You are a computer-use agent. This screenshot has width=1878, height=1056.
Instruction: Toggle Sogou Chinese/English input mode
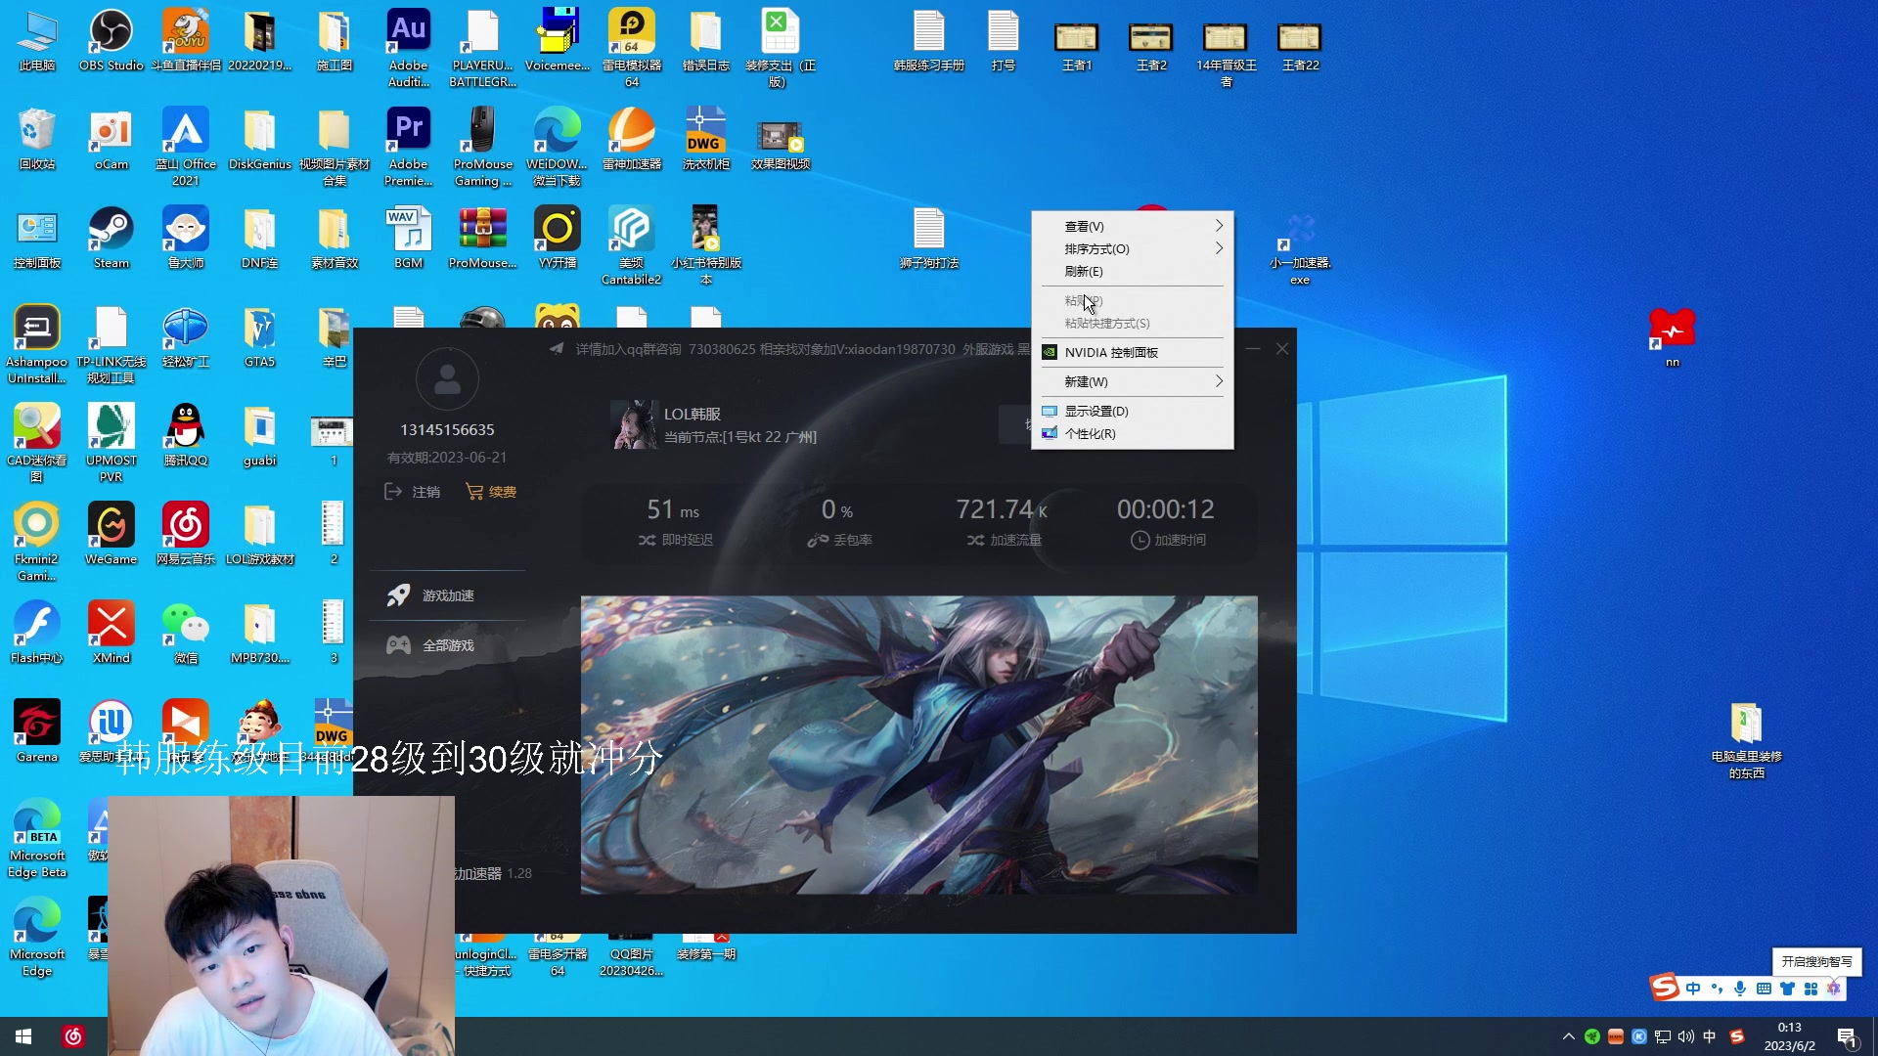click(x=1693, y=989)
